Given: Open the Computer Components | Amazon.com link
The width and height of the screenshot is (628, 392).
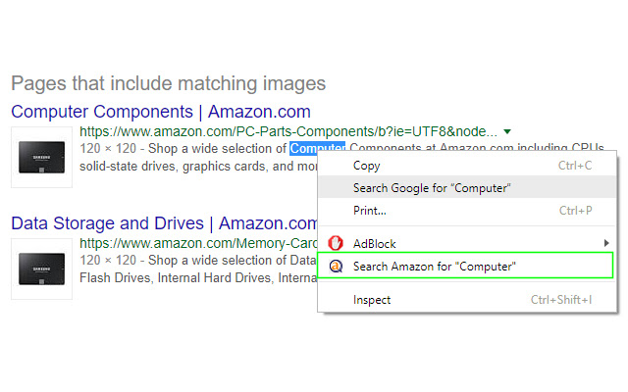Looking at the screenshot, I should point(161,112).
